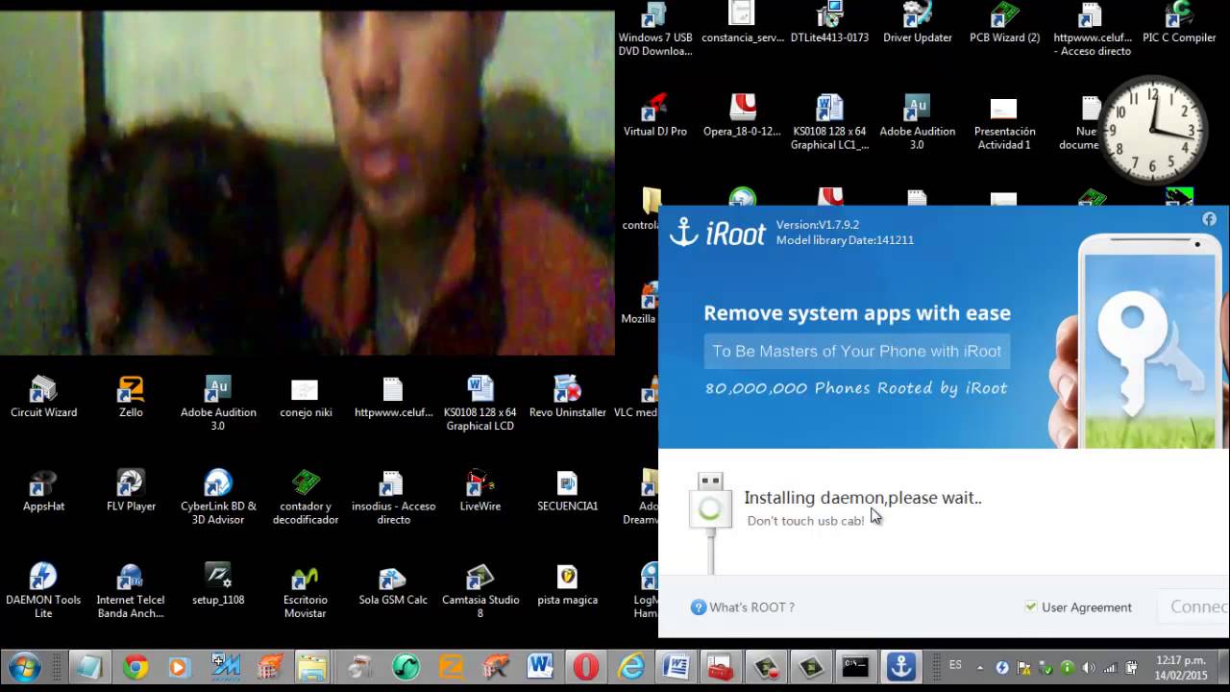Open the command prompt taskbar button
This screenshot has height=692, width=1230.
855,666
